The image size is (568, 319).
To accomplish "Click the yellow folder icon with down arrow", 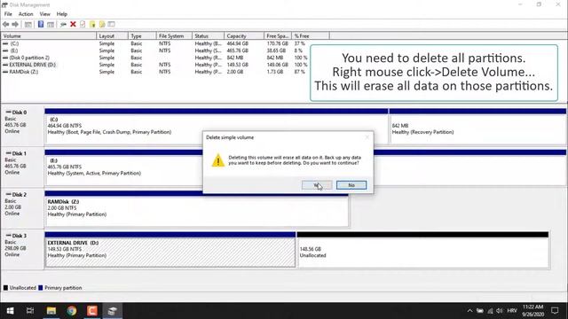I will [x=92, y=24].
